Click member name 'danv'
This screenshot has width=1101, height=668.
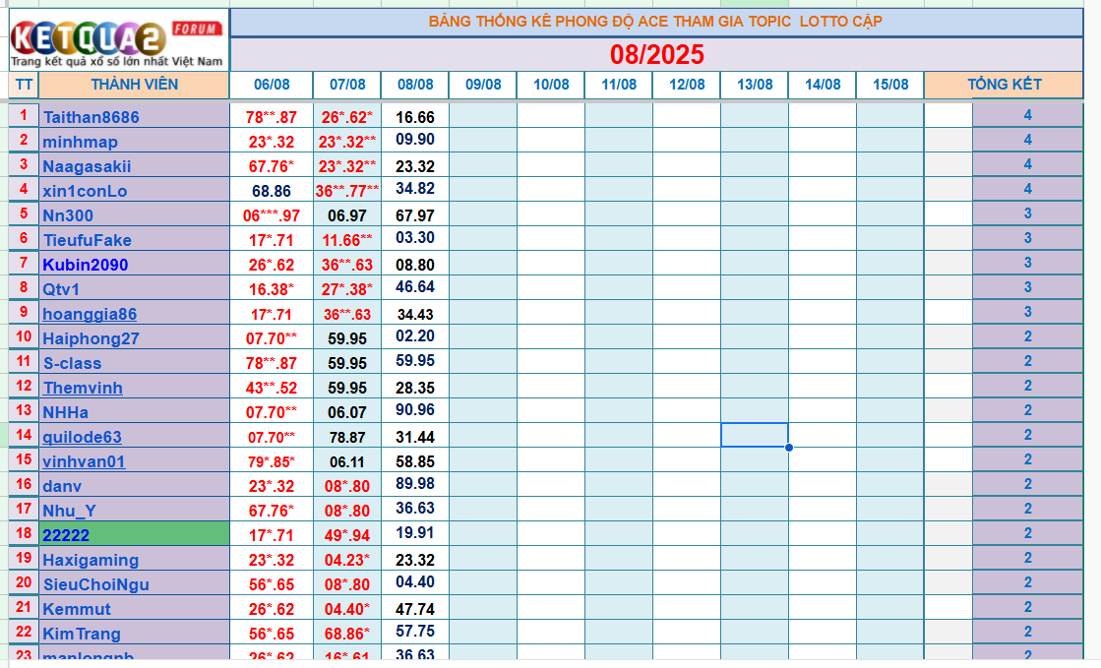(x=62, y=486)
